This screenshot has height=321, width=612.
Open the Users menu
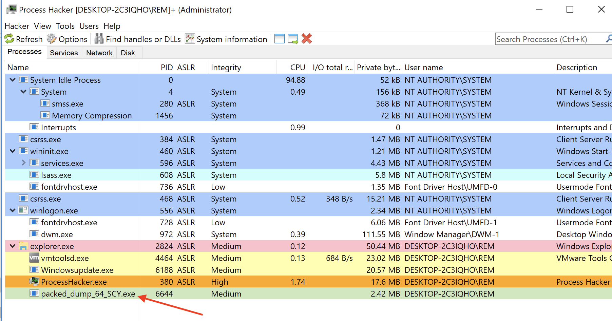[x=89, y=26]
